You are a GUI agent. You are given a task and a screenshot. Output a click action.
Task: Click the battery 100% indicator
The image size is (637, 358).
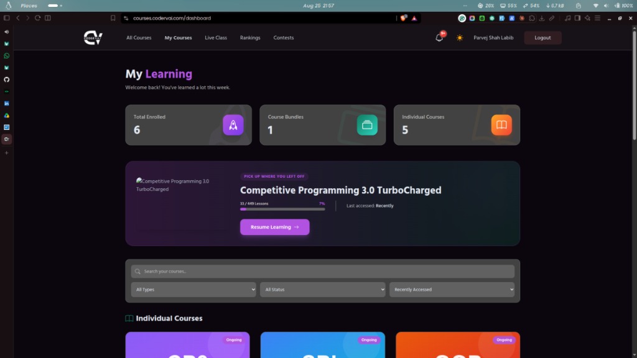(x=623, y=6)
